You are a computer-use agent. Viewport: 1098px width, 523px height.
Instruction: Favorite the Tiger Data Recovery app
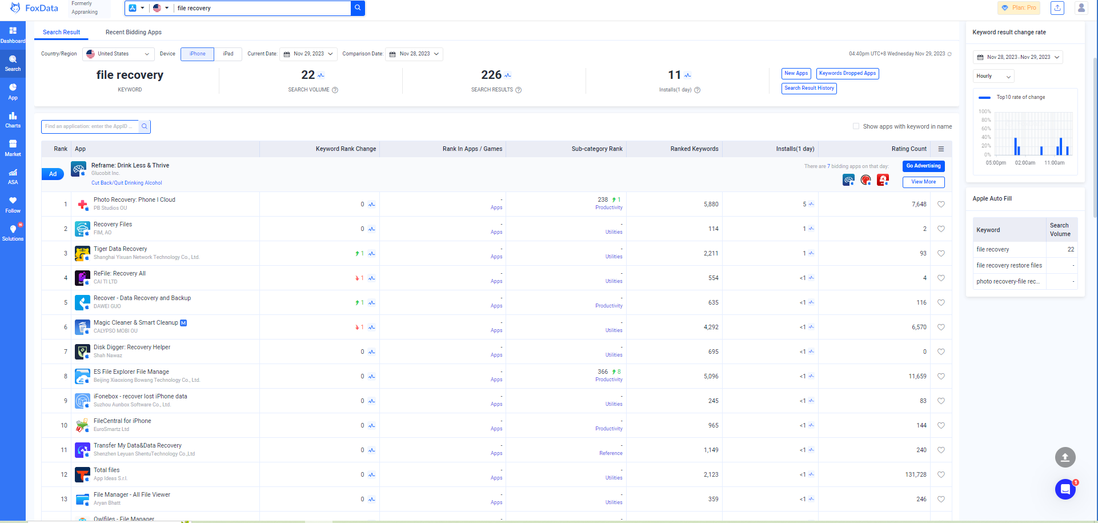pos(941,253)
